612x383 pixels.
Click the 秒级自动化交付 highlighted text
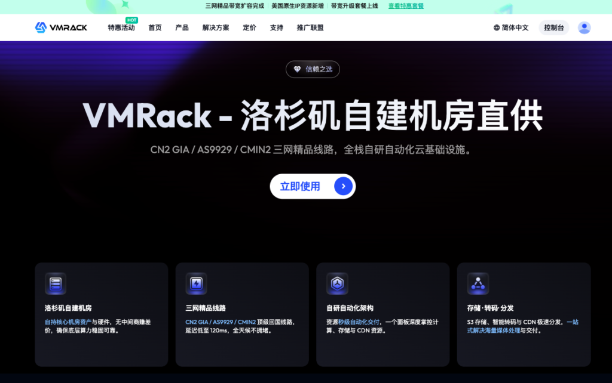tap(359, 322)
